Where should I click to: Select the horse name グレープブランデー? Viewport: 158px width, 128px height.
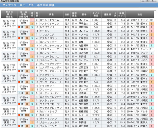coord(51,64)
